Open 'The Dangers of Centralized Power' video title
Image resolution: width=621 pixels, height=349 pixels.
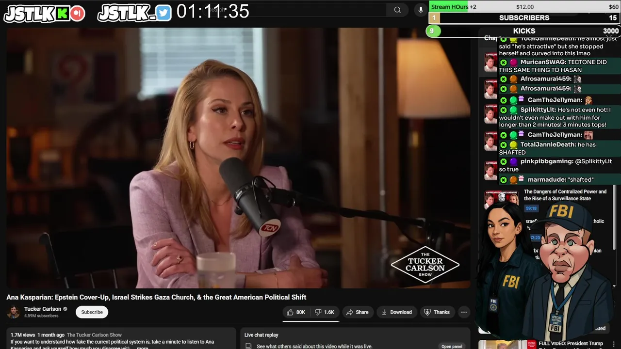coord(565,195)
